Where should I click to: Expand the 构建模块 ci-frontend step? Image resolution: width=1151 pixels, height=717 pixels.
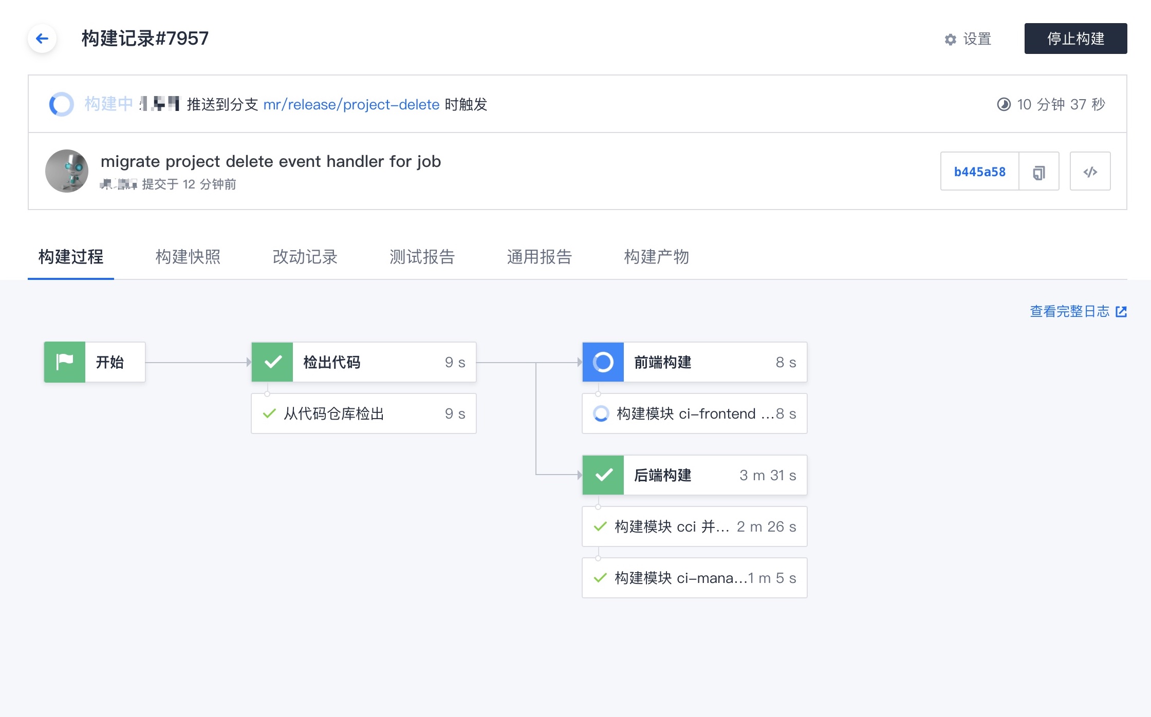(694, 413)
